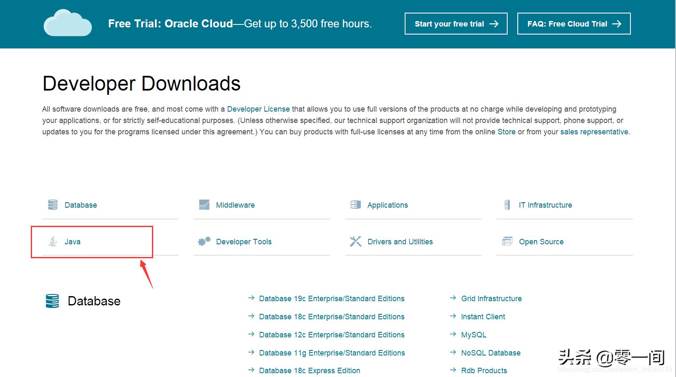Click the cloud icon in the banner
The height and width of the screenshot is (377, 676).
pyautogui.click(x=68, y=23)
